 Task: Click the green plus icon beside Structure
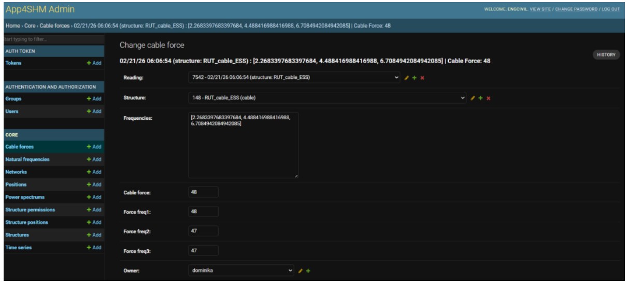coord(480,98)
